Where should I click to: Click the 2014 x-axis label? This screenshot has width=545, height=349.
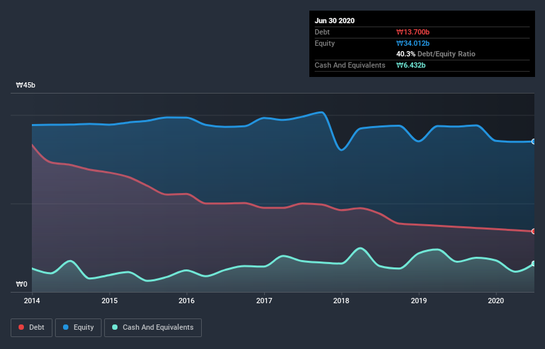(32, 301)
